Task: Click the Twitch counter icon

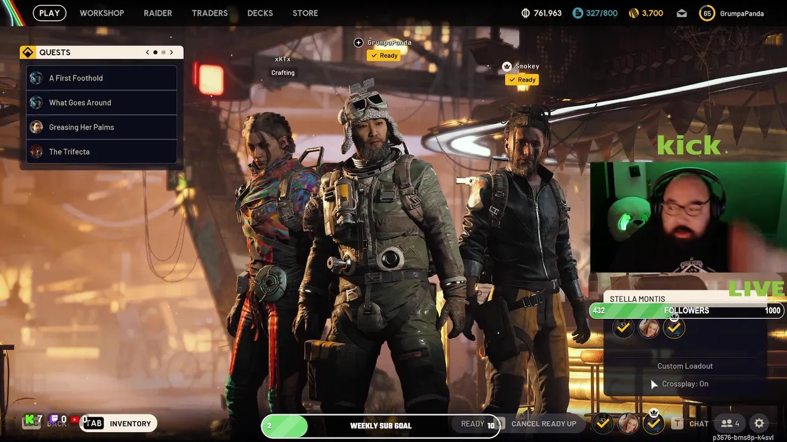Action: coord(53,420)
